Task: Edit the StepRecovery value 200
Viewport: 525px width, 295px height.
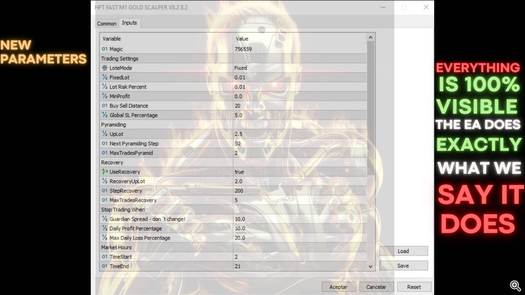Action: (x=300, y=190)
